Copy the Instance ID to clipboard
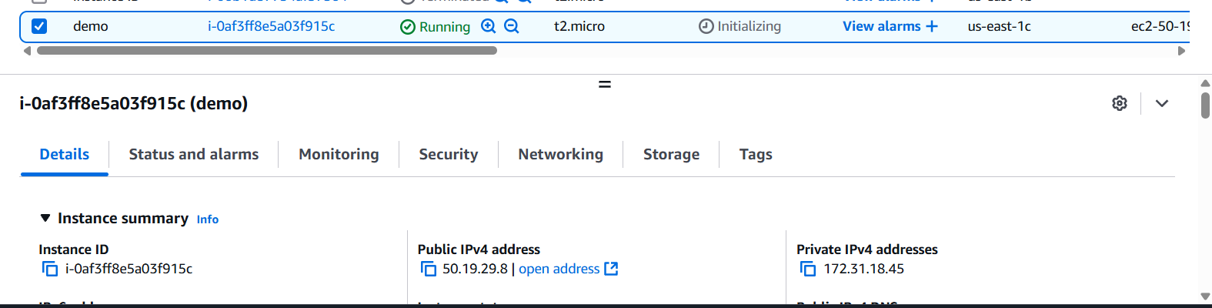1212x308 pixels. [50, 269]
